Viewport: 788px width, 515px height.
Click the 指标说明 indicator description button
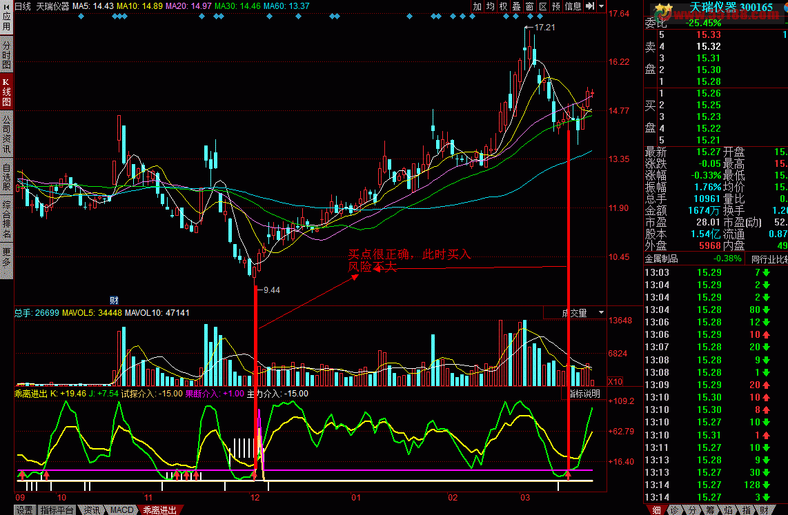pyautogui.click(x=584, y=394)
